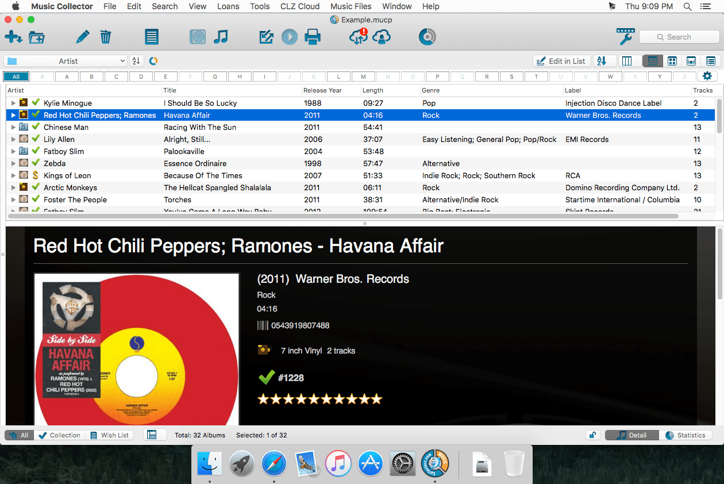Click the Edit in List button

(x=560, y=61)
